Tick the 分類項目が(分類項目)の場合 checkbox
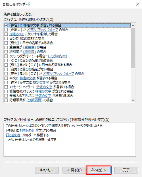This screenshot has width=142, height=177. 6,100
